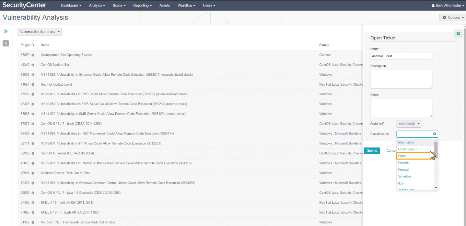Focus the Description text area
The image size is (466, 226).
click(401, 79)
